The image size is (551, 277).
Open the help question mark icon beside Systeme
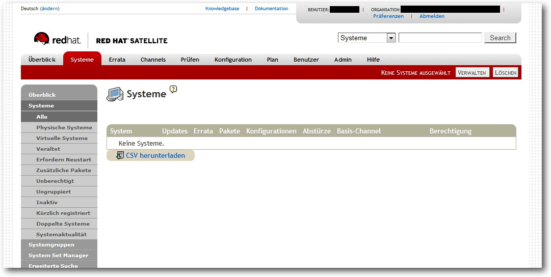click(x=173, y=89)
